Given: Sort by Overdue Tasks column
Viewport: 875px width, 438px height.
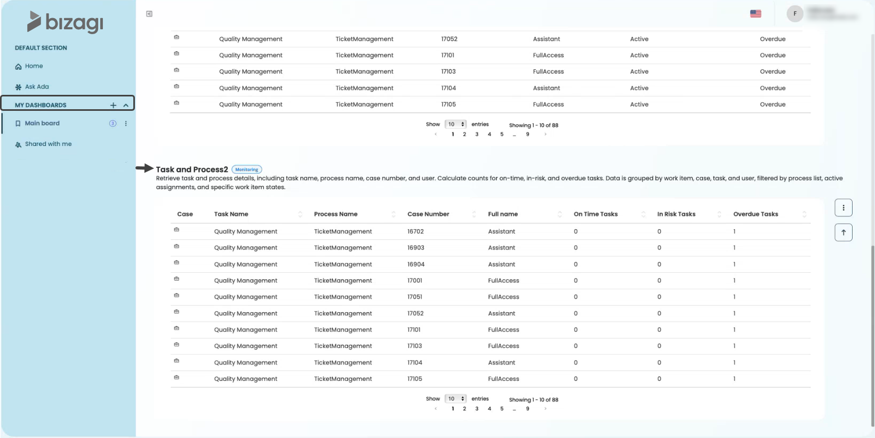Looking at the screenshot, I should click(x=804, y=214).
